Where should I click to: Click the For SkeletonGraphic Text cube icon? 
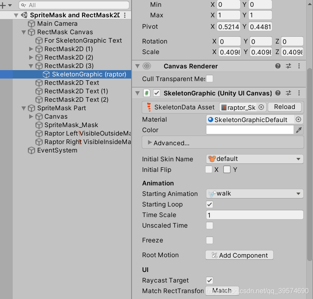[39, 41]
